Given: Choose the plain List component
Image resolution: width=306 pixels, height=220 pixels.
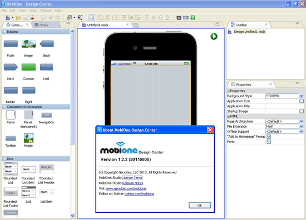Looking at the screenshot, I should click(x=28, y=192).
